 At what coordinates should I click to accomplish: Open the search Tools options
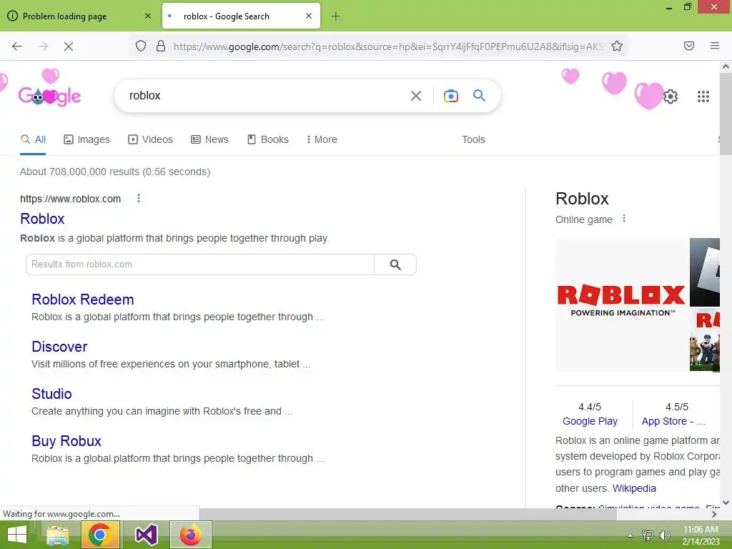pyautogui.click(x=473, y=139)
